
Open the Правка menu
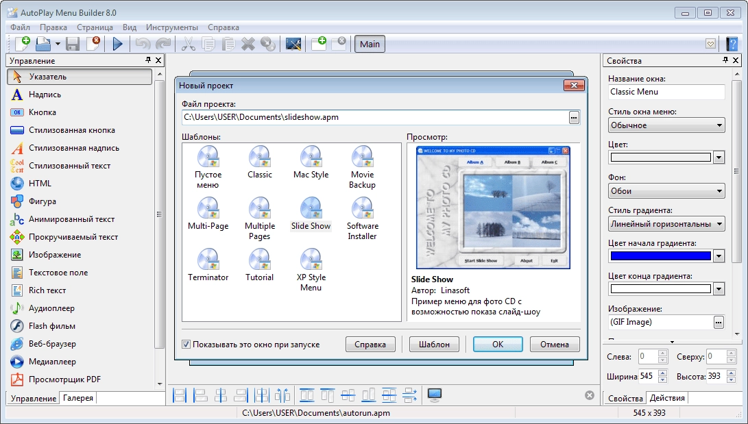(53, 27)
